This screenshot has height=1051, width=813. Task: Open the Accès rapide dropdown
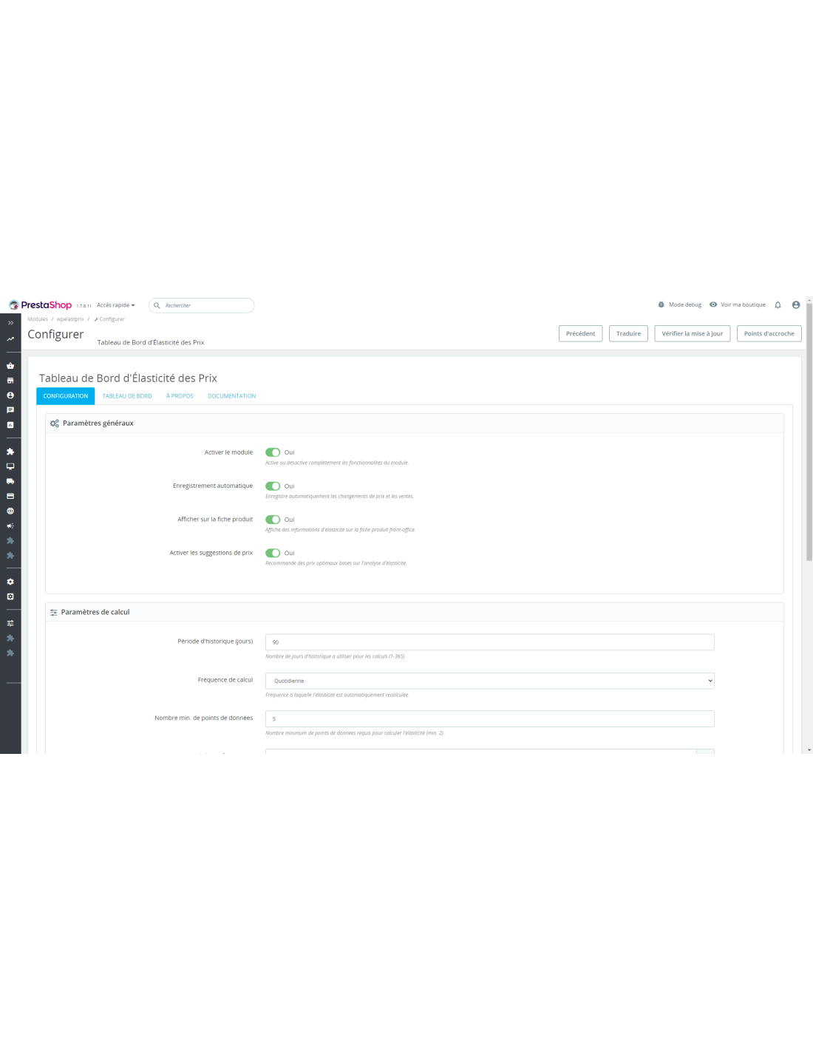[x=116, y=305]
